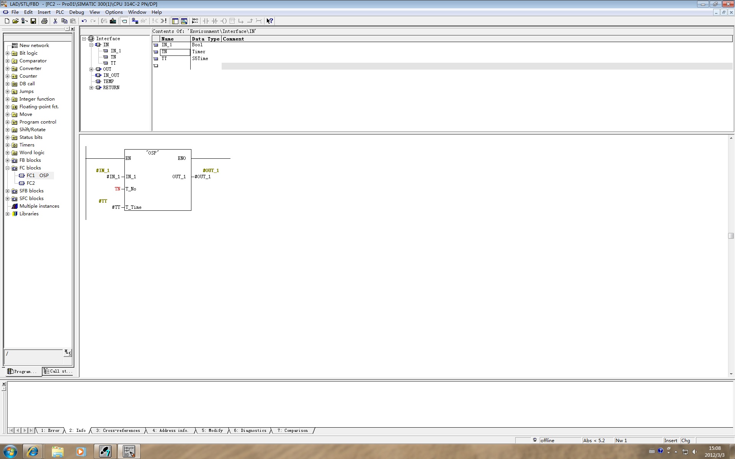Click the vertical scrollbar thumb of the editor
The height and width of the screenshot is (459, 735).
731,236
